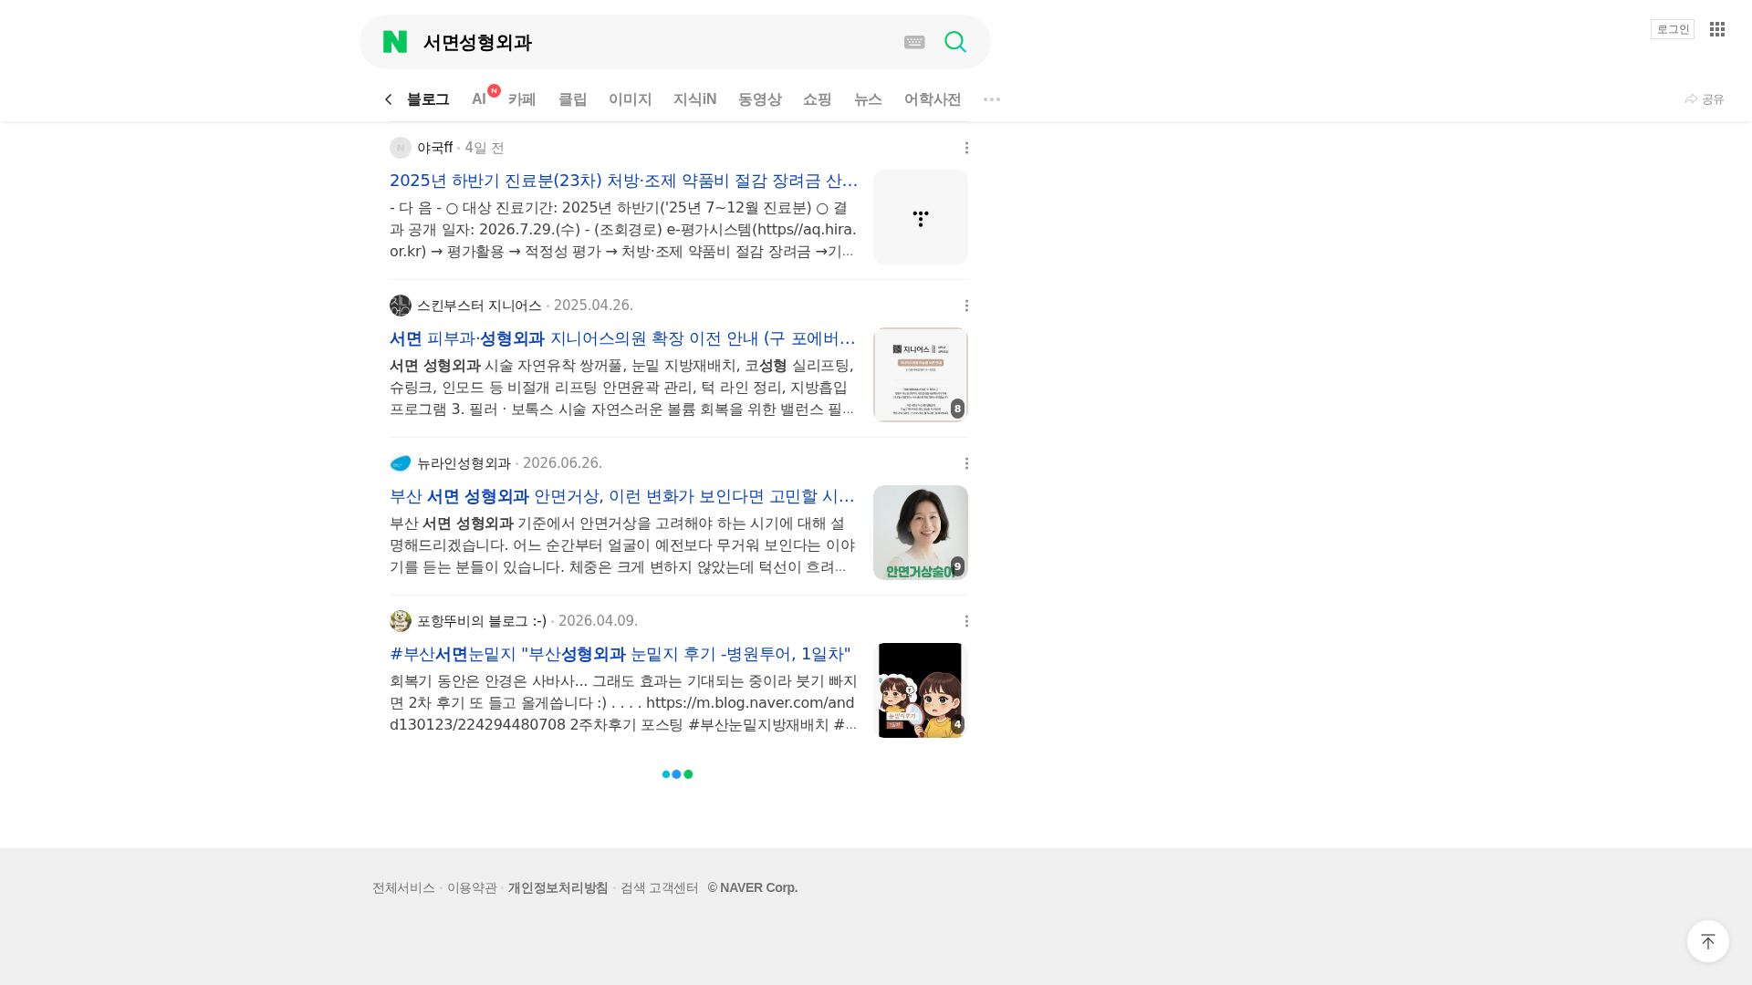The width and height of the screenshot is (1752, 985).
Task: Click the 포항뚜비의 블로그 :-) name
Action: point(482,621)
